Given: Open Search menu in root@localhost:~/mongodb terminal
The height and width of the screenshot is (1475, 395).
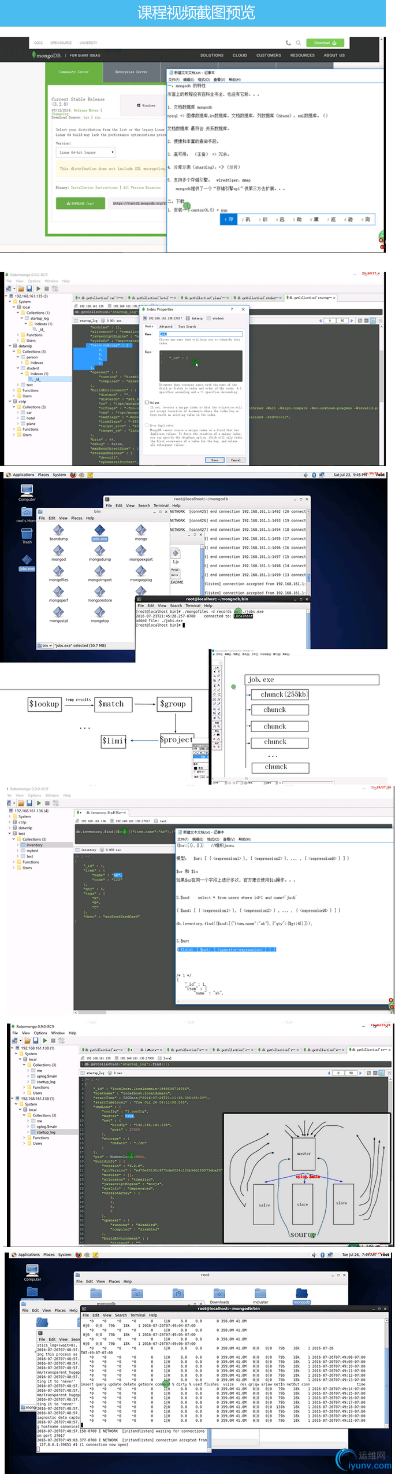Looking at the screenshot, I should [144, 505].
